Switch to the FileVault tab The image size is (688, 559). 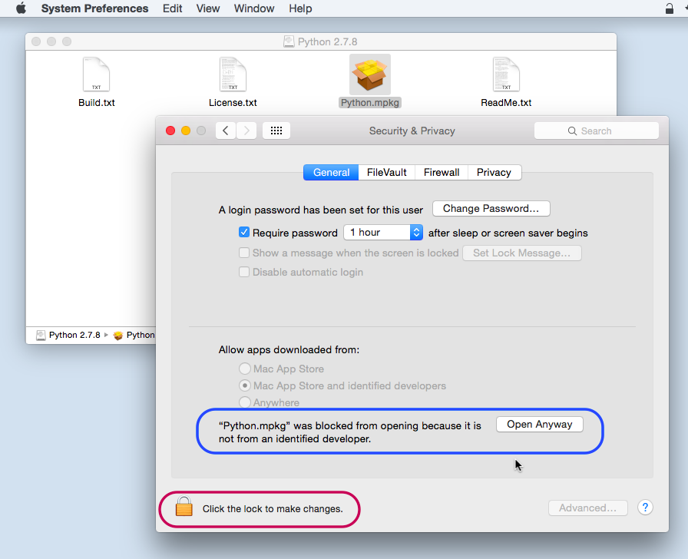386,173
